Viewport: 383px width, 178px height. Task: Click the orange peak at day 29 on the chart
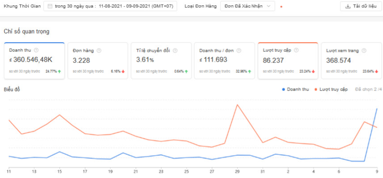[x=237, y=105]
